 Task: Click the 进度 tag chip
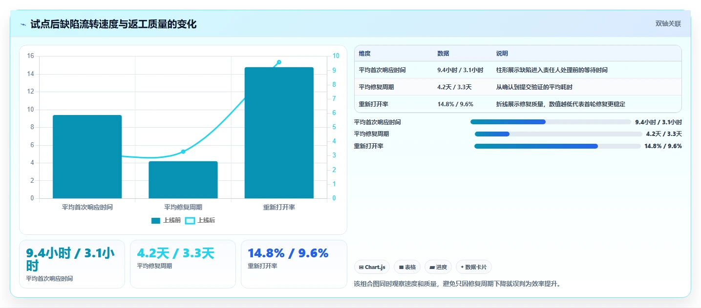coord(438,267)
